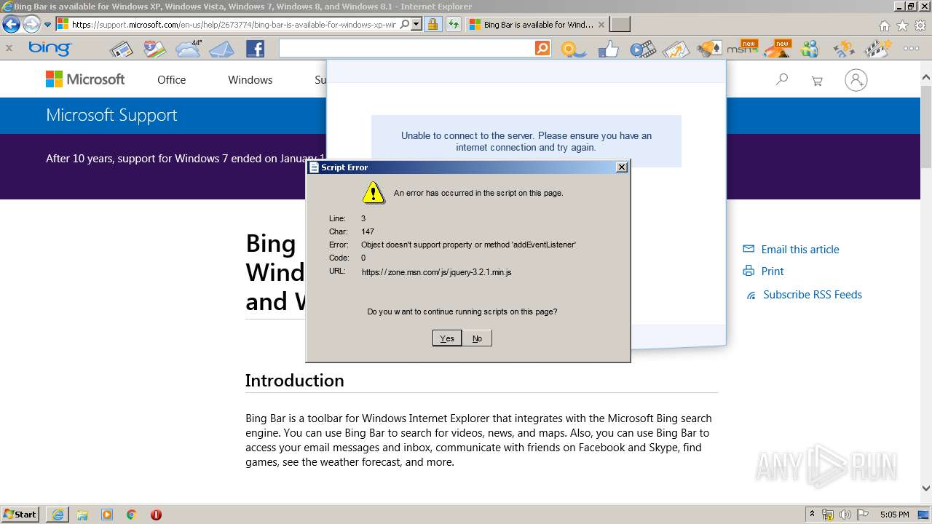Click the red round taskbar icon
Image resolution: width=932 pixels, height=524 pixels.
[x=156, y=515]
